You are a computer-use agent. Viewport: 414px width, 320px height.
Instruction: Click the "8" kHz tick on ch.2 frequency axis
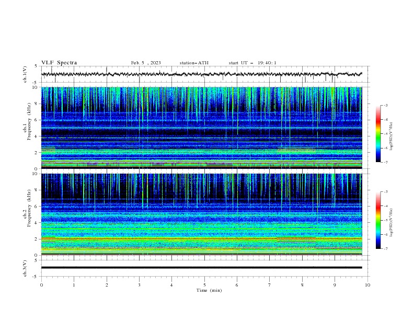click(x=37, y=190)
